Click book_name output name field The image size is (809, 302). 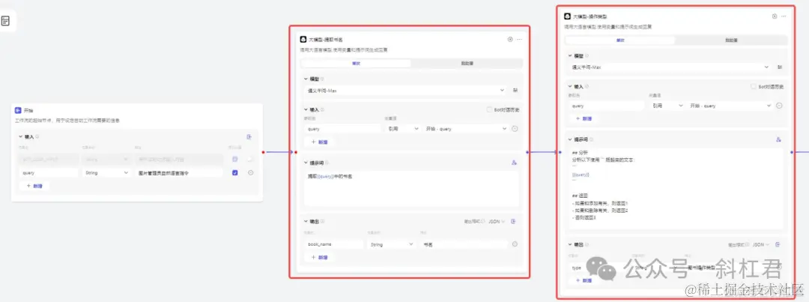[334, 244]
